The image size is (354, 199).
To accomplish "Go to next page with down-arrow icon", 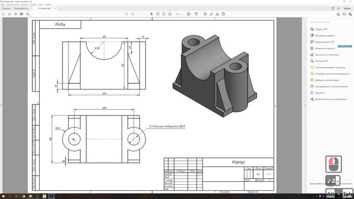I will [x=133, y=14].
